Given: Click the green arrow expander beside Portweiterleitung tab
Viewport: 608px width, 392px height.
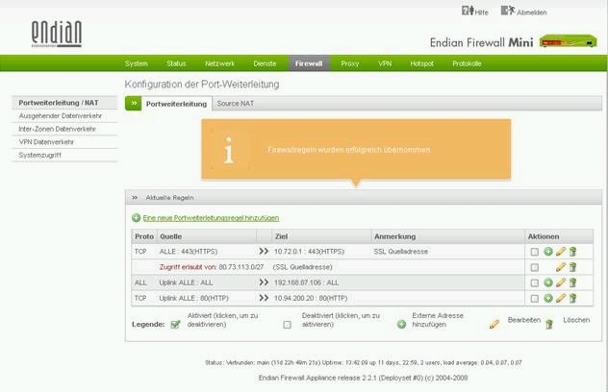Looking at the screenshot, I should coord(134,103).
